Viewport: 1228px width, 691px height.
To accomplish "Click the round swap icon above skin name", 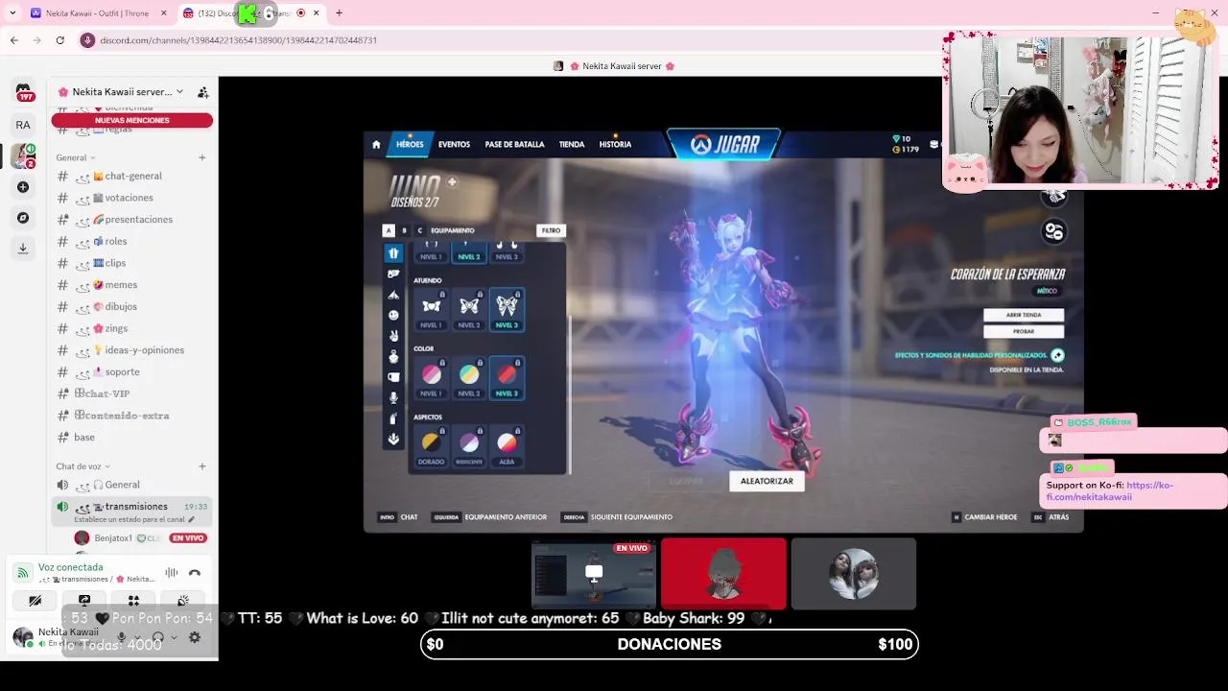I will [x=1053, y=231].
